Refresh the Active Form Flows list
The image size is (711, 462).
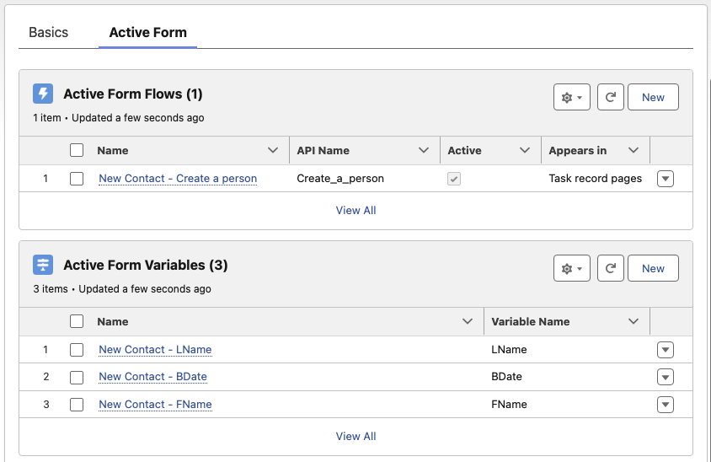coord(611,97)
